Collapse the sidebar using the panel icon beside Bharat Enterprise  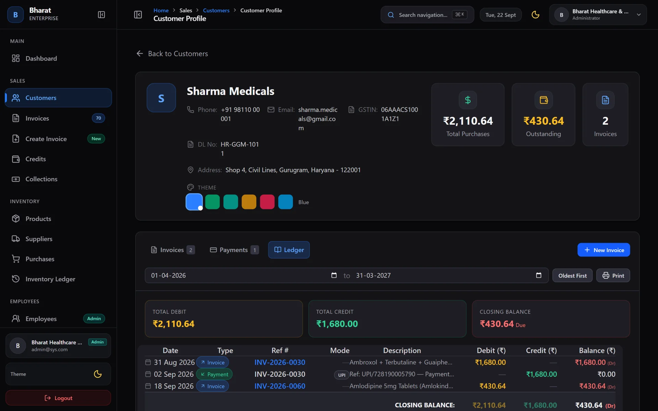[x=101, y=15]
